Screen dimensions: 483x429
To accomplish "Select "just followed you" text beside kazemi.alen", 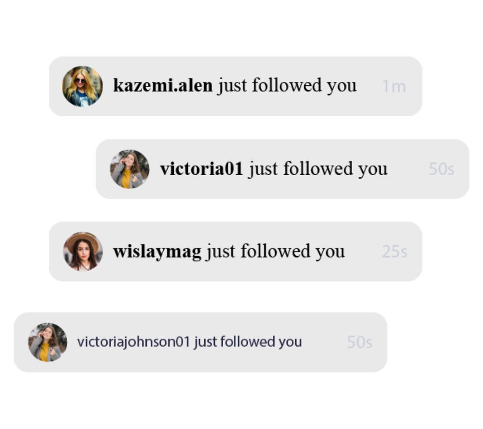I will pos(287,85).
